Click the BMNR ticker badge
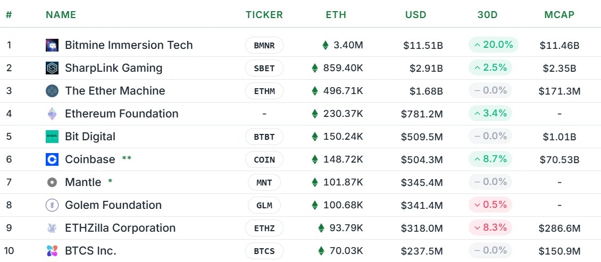The image size is (601, 262). coord(264,45)
